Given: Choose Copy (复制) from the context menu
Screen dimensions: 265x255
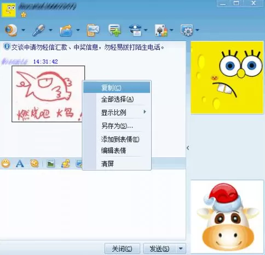Looking at the screenshot, I should (x=117, y=87).
